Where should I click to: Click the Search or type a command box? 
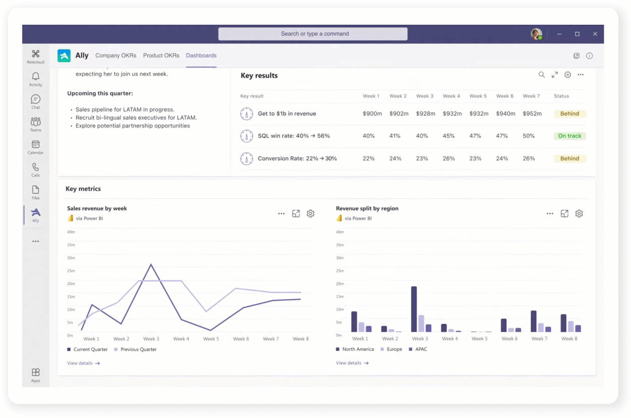[312, 34]
